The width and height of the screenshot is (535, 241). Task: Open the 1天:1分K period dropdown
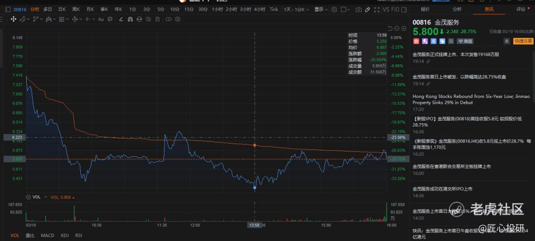point(296,9)
